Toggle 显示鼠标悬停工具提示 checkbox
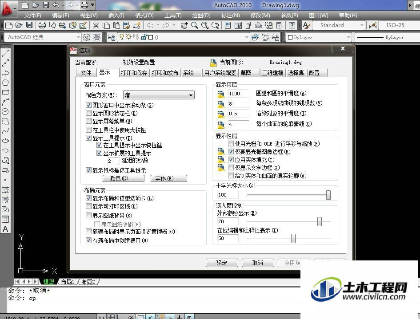The image size is (420, 319). (88, 170)
